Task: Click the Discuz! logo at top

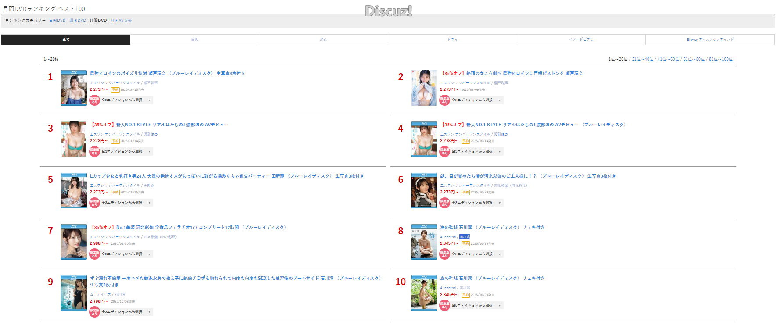Action: click(x=388, y=11)
